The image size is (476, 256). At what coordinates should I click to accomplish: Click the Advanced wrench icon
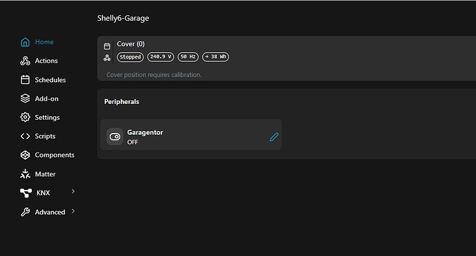[x=26, y=212]
